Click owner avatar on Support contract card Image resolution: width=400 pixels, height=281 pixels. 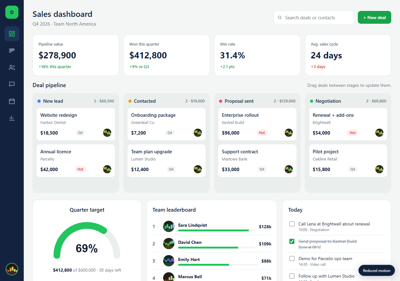[x=289, y=169]
